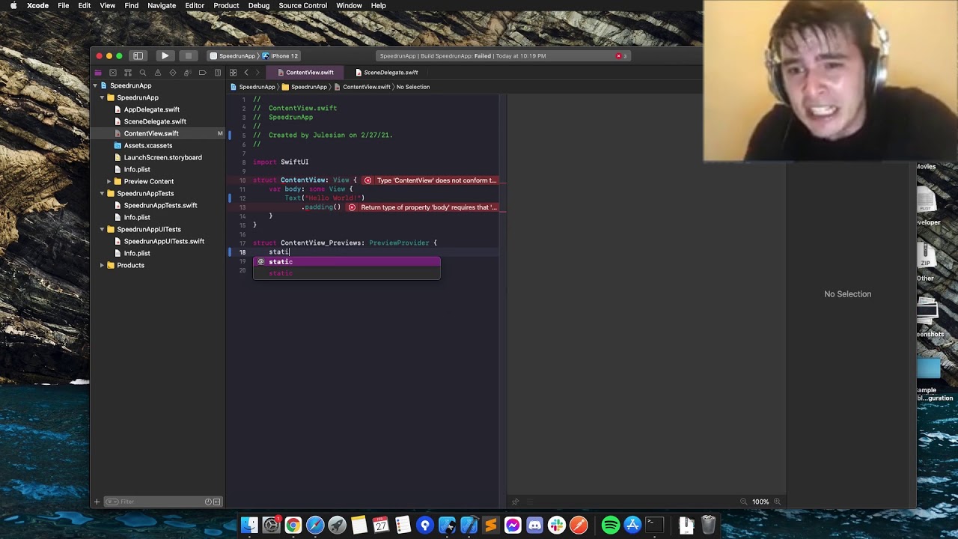The height and width of the screenshot is (539, 958).
Task: Open Sublime Text from the Dock
Action: 490,525
